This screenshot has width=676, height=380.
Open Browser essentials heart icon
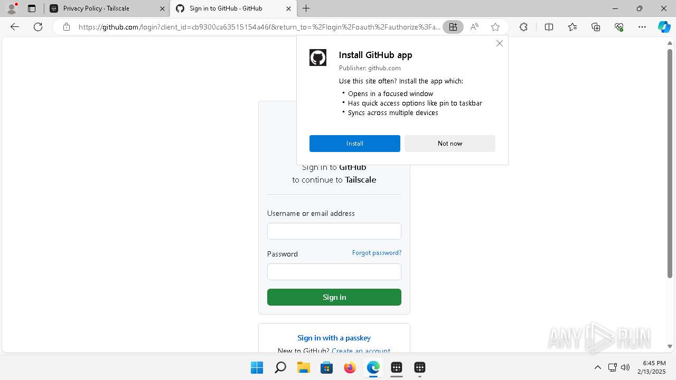[619, 27]
